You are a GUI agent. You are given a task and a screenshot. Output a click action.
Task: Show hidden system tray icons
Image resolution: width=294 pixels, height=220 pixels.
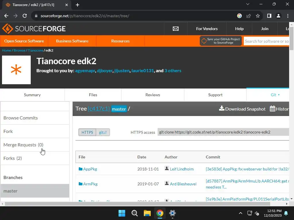(241, 213)
